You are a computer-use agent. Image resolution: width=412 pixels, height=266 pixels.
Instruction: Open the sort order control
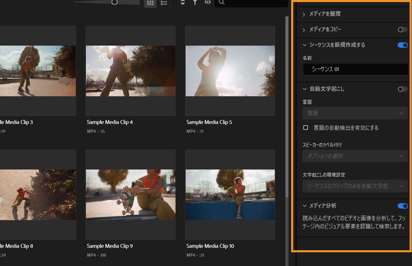182,3
